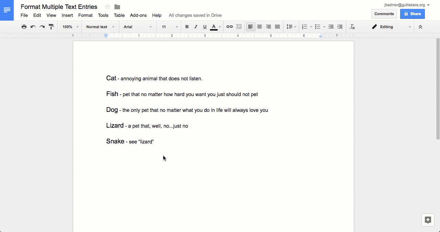Redo the last action
Image resolution: width=440 pixels, height=232 pixels.
point(42,27)
